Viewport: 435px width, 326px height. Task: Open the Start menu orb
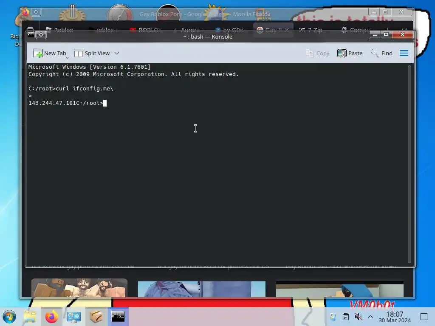pyautogui.click(x=9, y=317)
